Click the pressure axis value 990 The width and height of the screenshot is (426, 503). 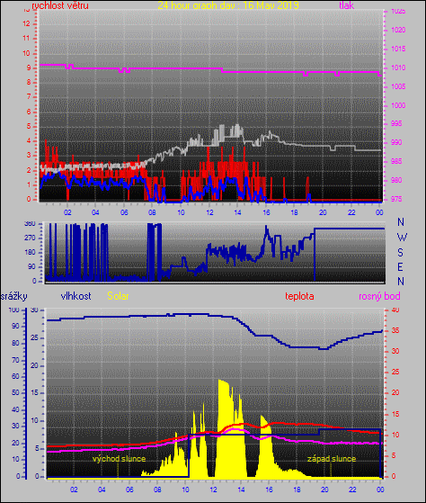pos(396,142)
